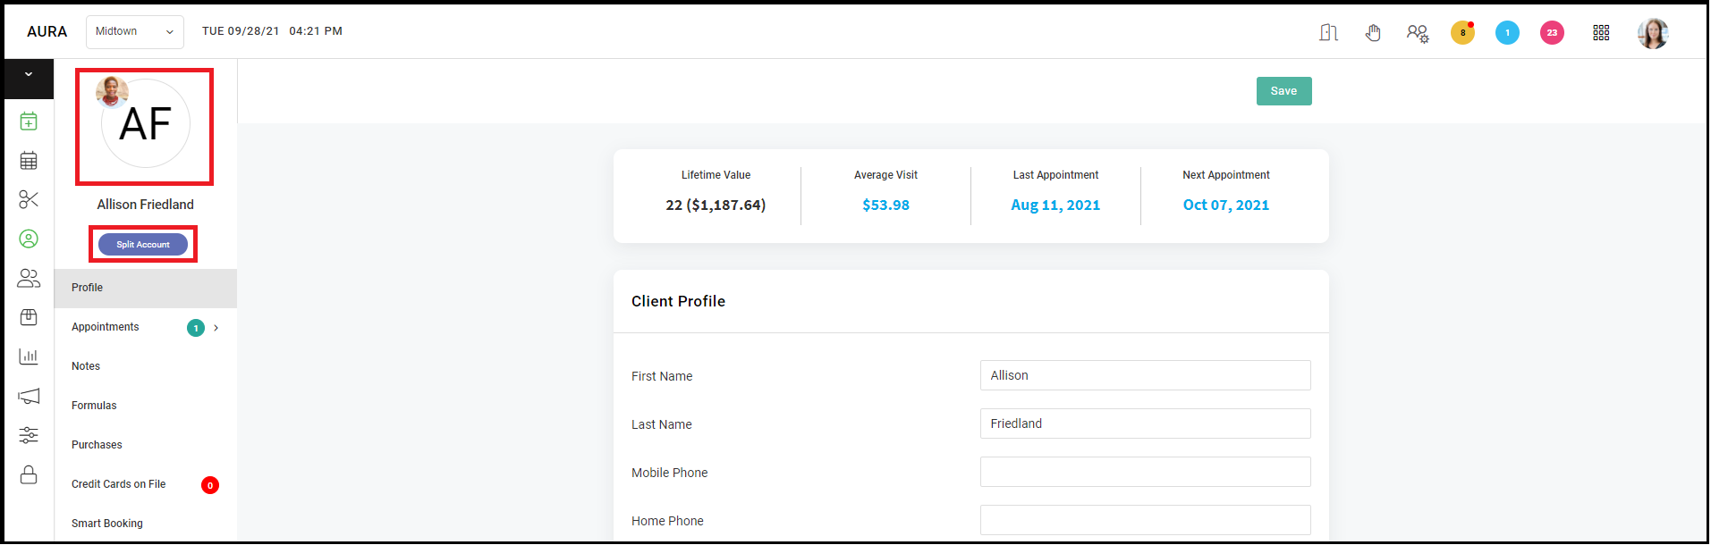Image resolution: width=1711 pixels, height=545 pixels.
Task: Open the sliders settings sidebar icon
Action: [29, 435]
